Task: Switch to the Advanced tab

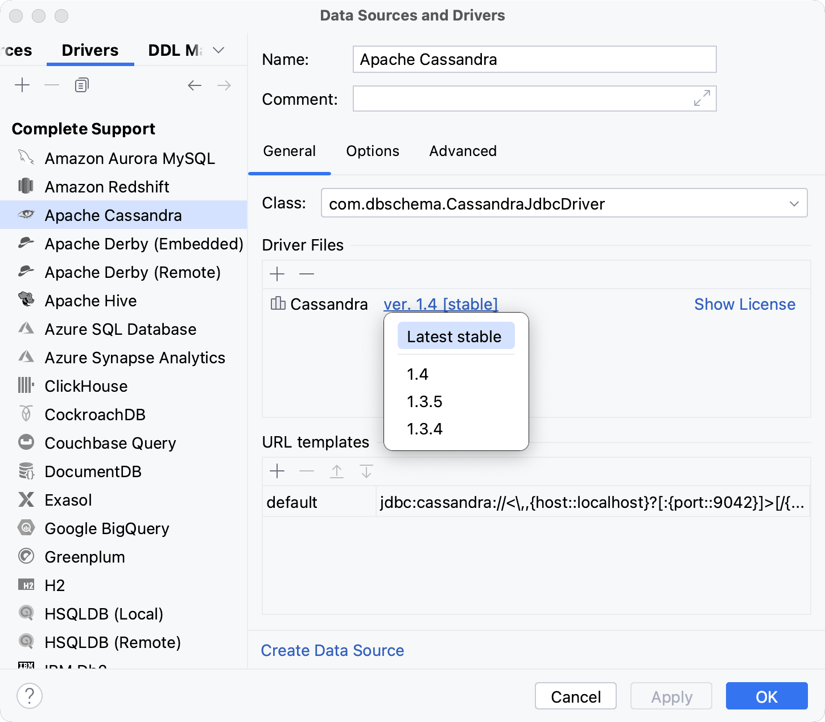Action: 463,151
